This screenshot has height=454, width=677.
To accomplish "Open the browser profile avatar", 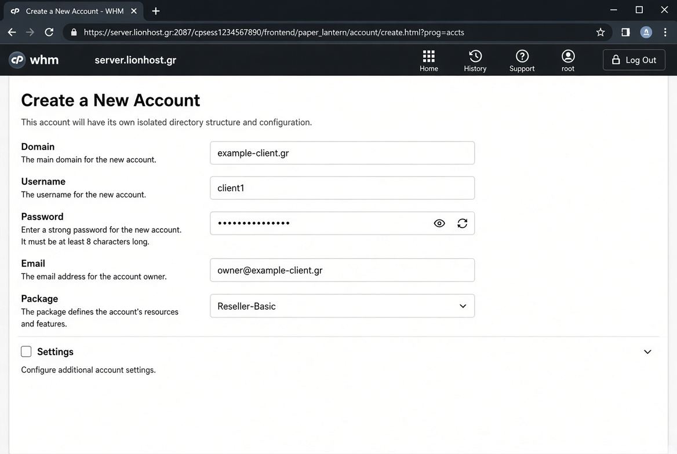I will (x=646, y=32).
